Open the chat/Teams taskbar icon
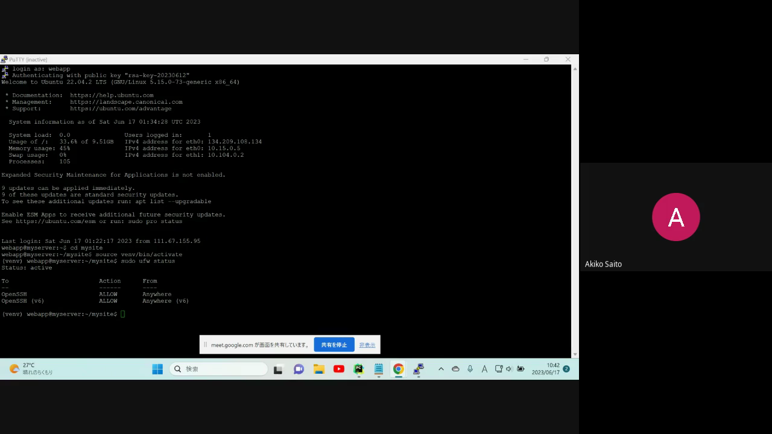This screenshot has width=772, height=434. click(x=299, y=369)
